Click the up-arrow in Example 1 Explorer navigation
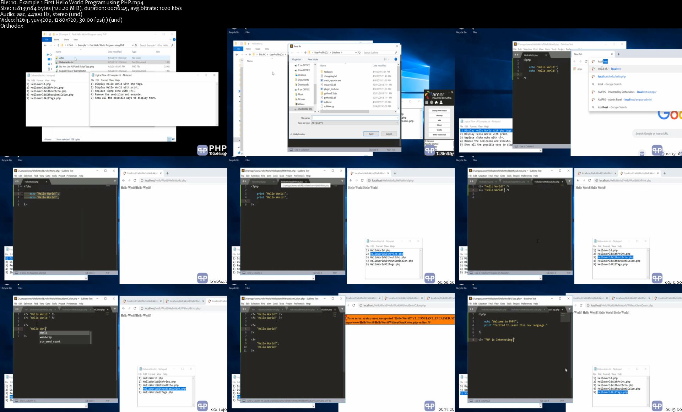The image size is (682, 412). pyautogui.click(x=58, y=45)
